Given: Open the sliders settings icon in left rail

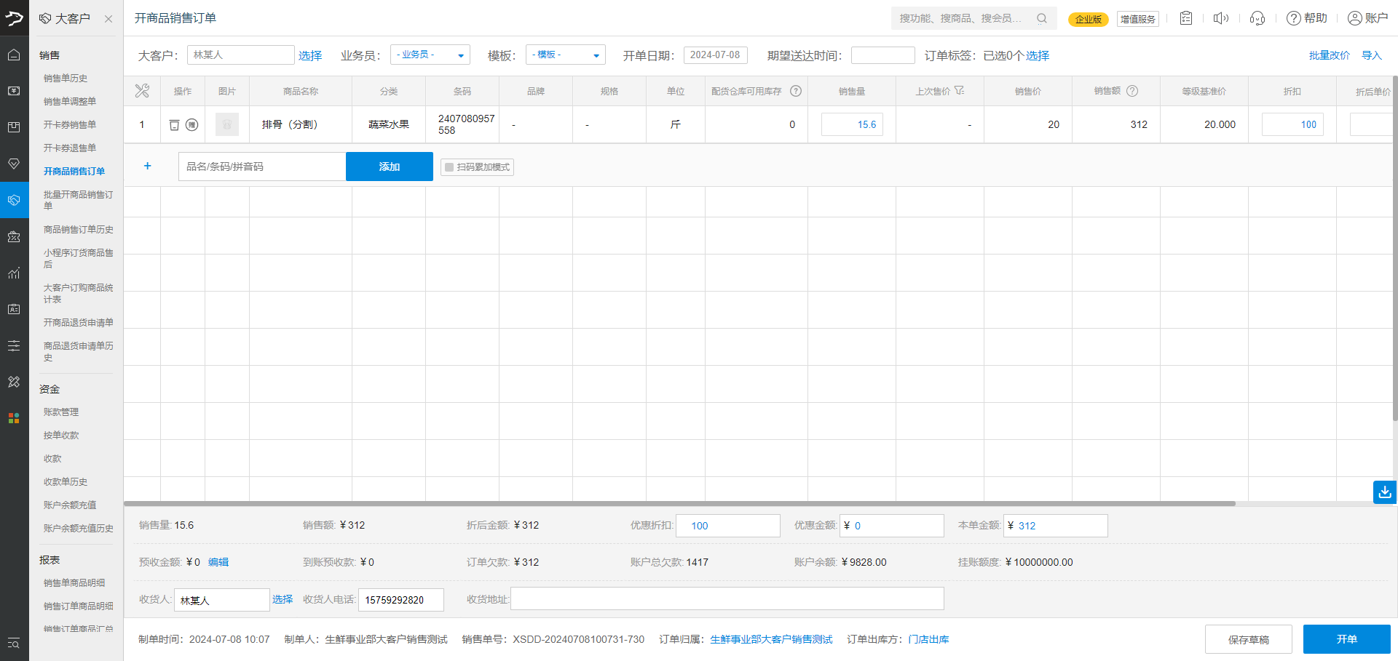Looking at the screenshot, I should 14,345.
